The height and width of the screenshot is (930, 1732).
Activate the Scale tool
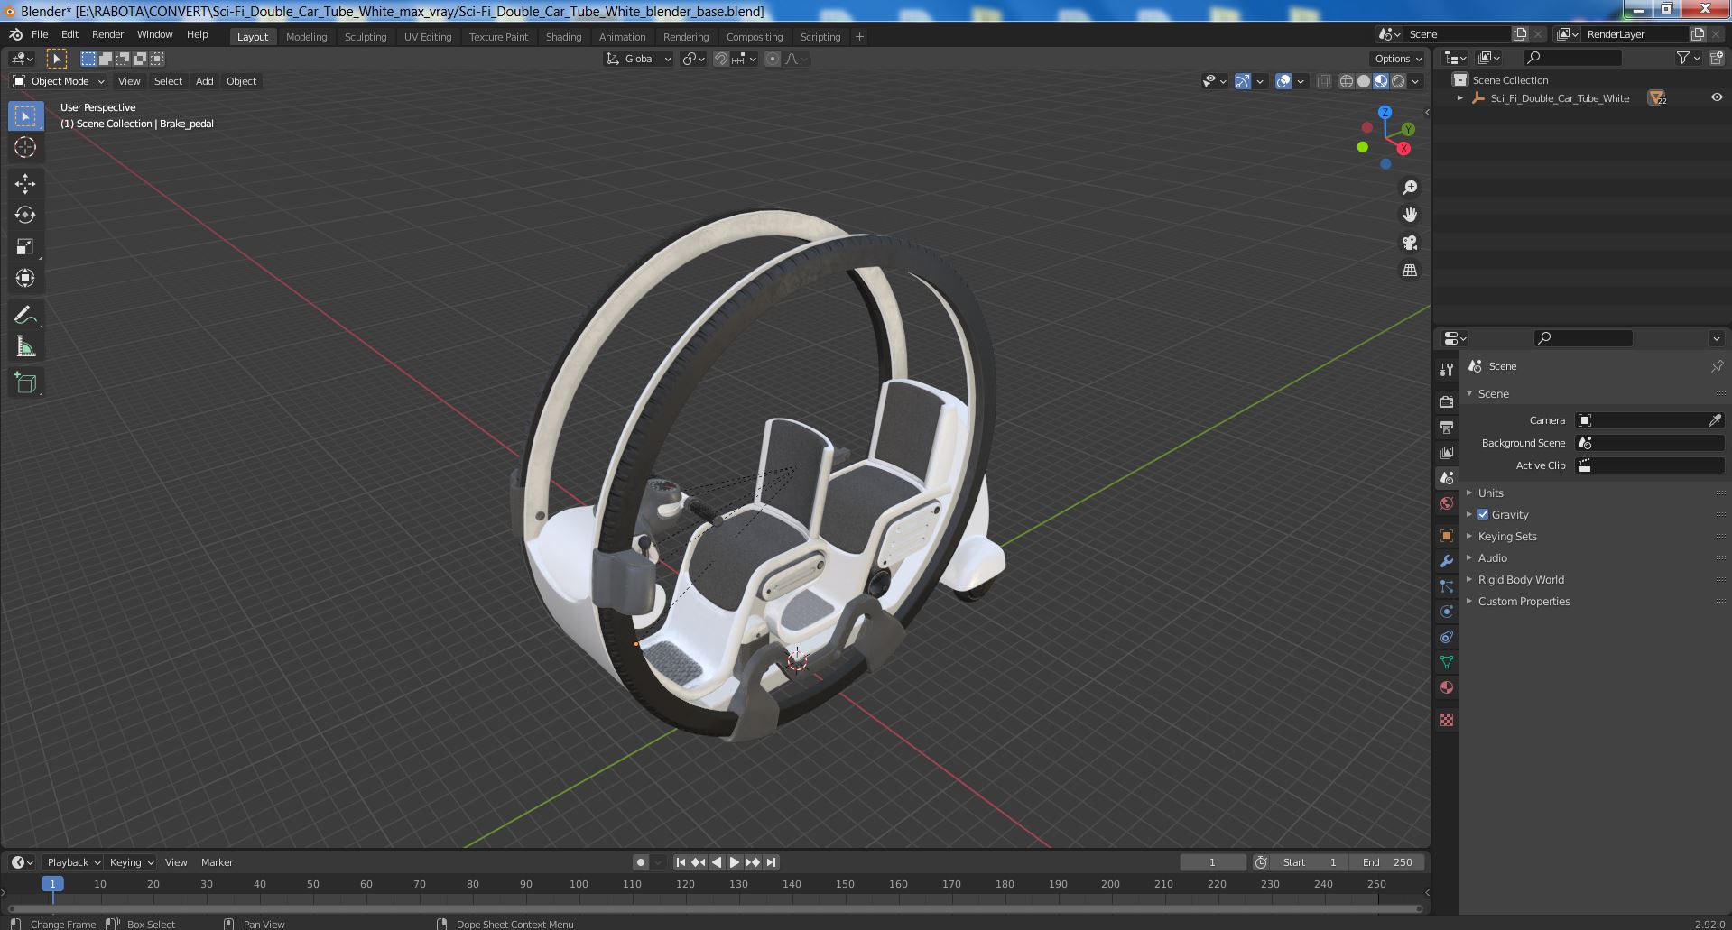pyautogui.click(x=25, y=246)
